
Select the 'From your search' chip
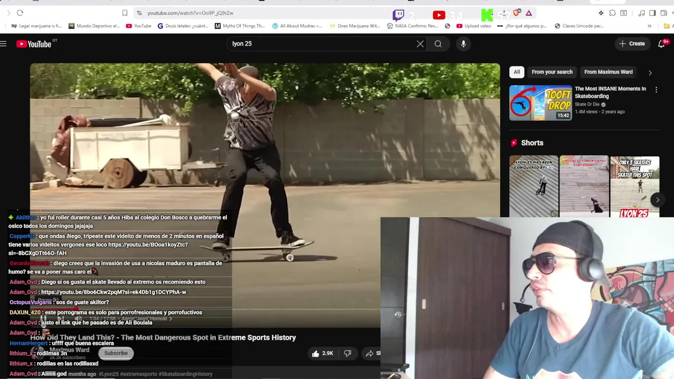(x=552, y=72)
